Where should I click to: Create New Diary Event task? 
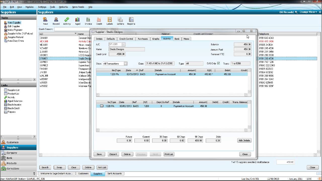pos(16,41)
